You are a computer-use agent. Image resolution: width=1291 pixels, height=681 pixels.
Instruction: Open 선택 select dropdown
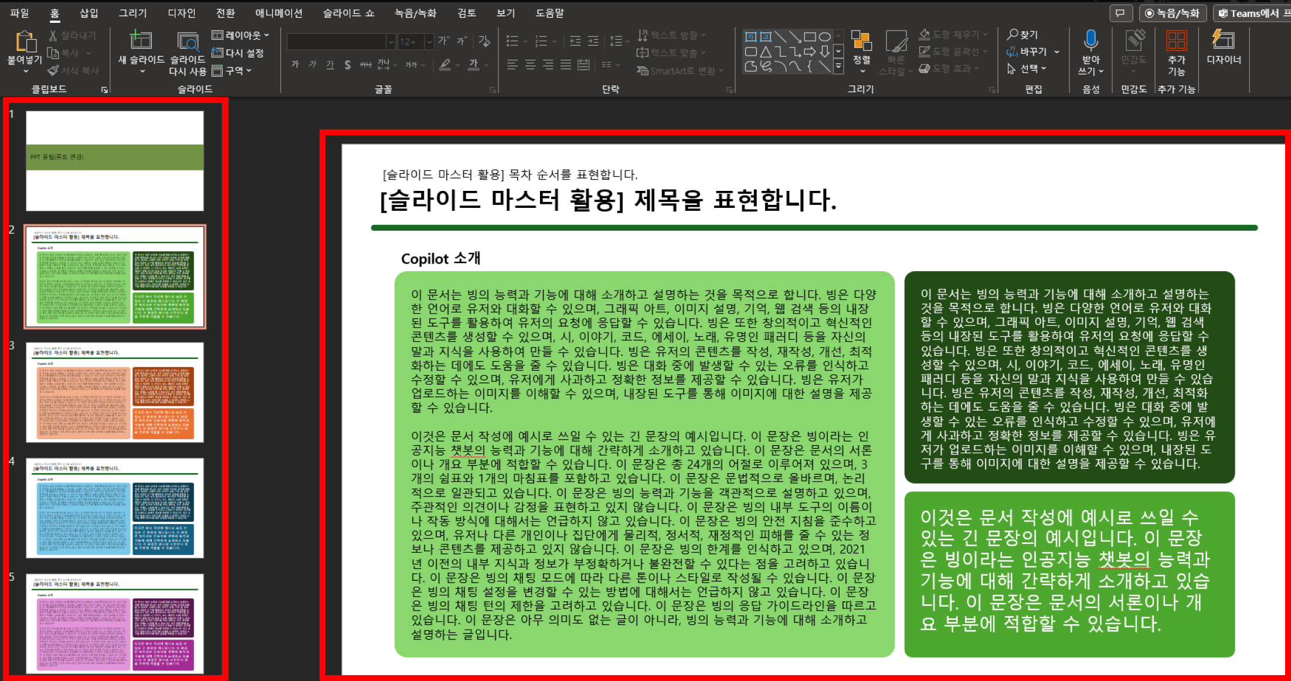click(1027, 69)
